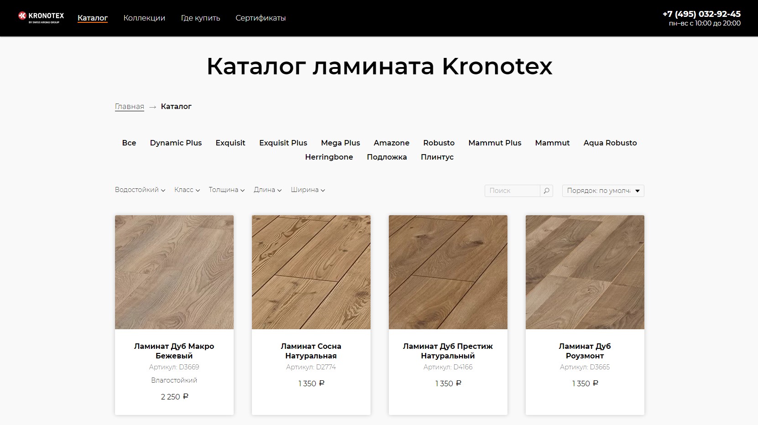Click the Поиск search field
Viewport: 758px width, 425px height.
512,191
